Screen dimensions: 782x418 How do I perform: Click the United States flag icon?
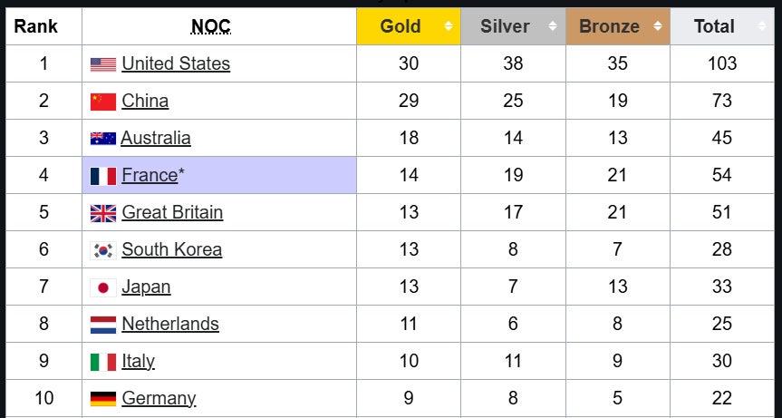(x=103, y=64)
